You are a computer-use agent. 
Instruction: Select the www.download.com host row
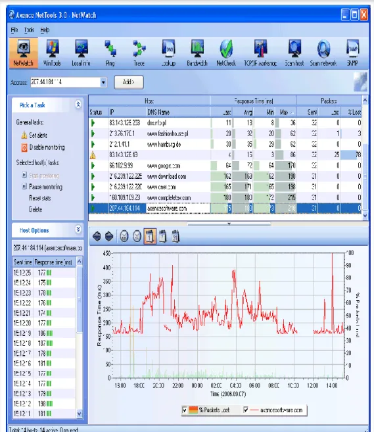225,176
